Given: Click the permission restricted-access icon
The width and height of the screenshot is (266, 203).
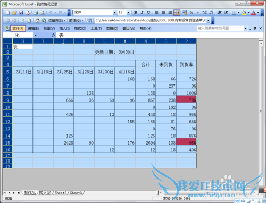Looking at the screenshot, I should tap(28, 12).
